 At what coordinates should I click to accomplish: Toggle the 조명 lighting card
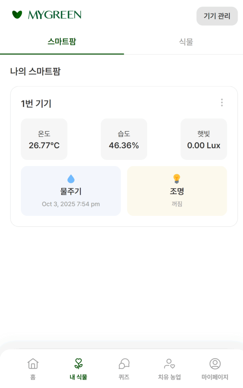coord(177,191)
